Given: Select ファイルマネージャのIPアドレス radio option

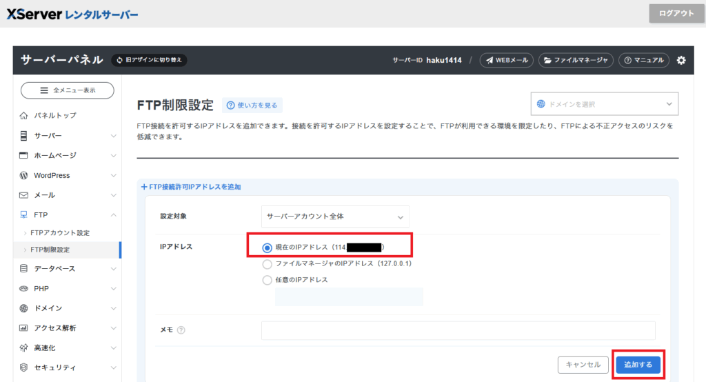Looking at the screenshot, I should (267, 263).
